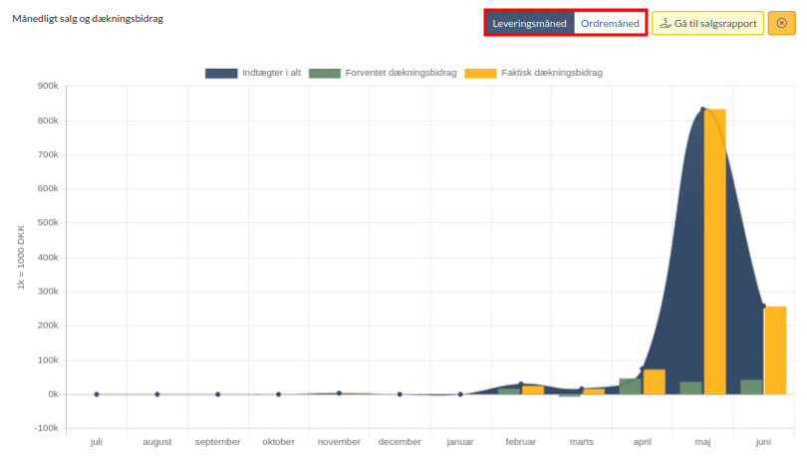Click the orange circled-X close icon
The width and height of the screenshot is (807, 461).
click(781, 23)
